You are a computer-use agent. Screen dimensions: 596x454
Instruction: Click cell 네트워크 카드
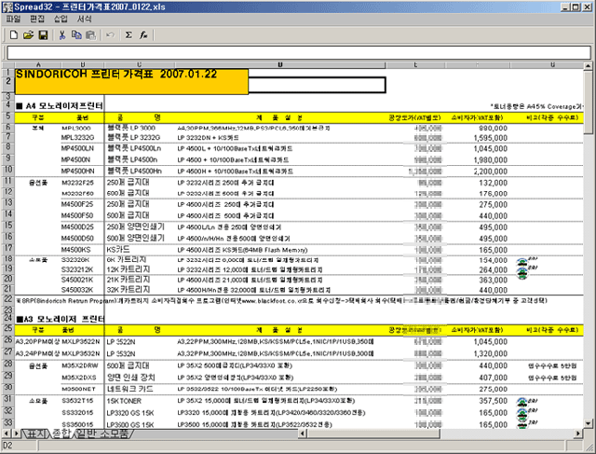pos(130,389)
